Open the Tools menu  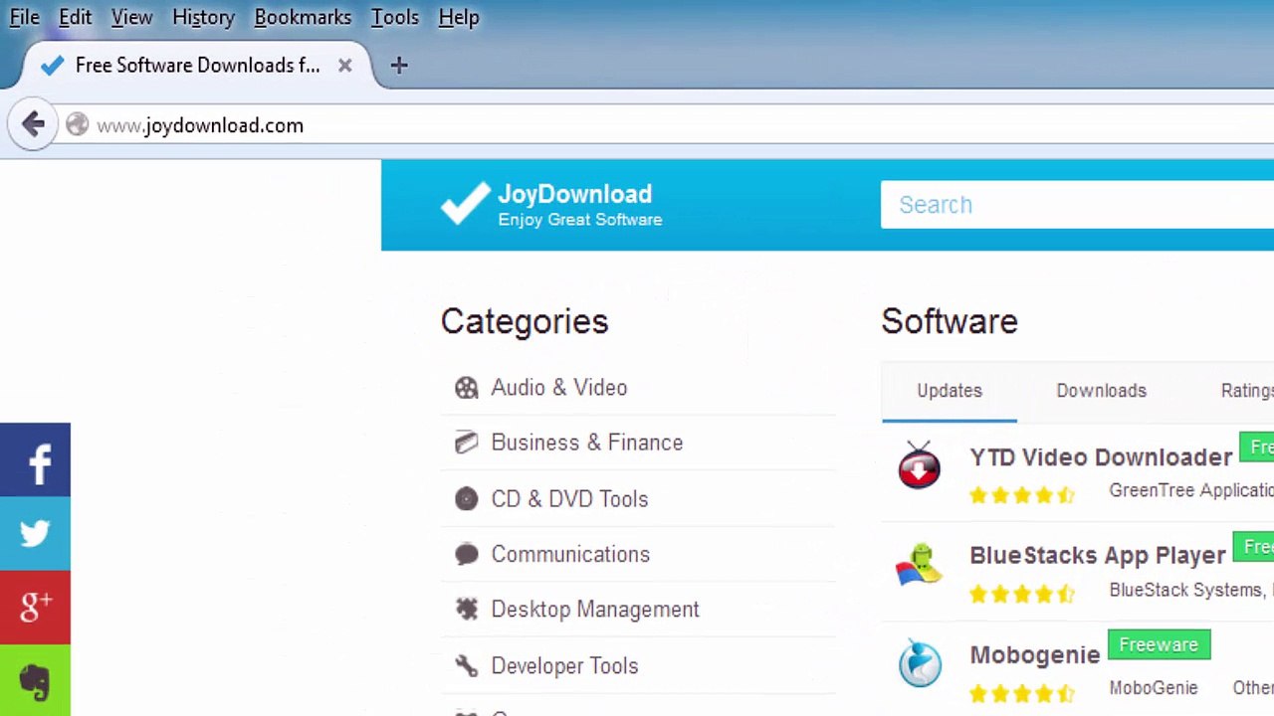click(x=395, y=17)
